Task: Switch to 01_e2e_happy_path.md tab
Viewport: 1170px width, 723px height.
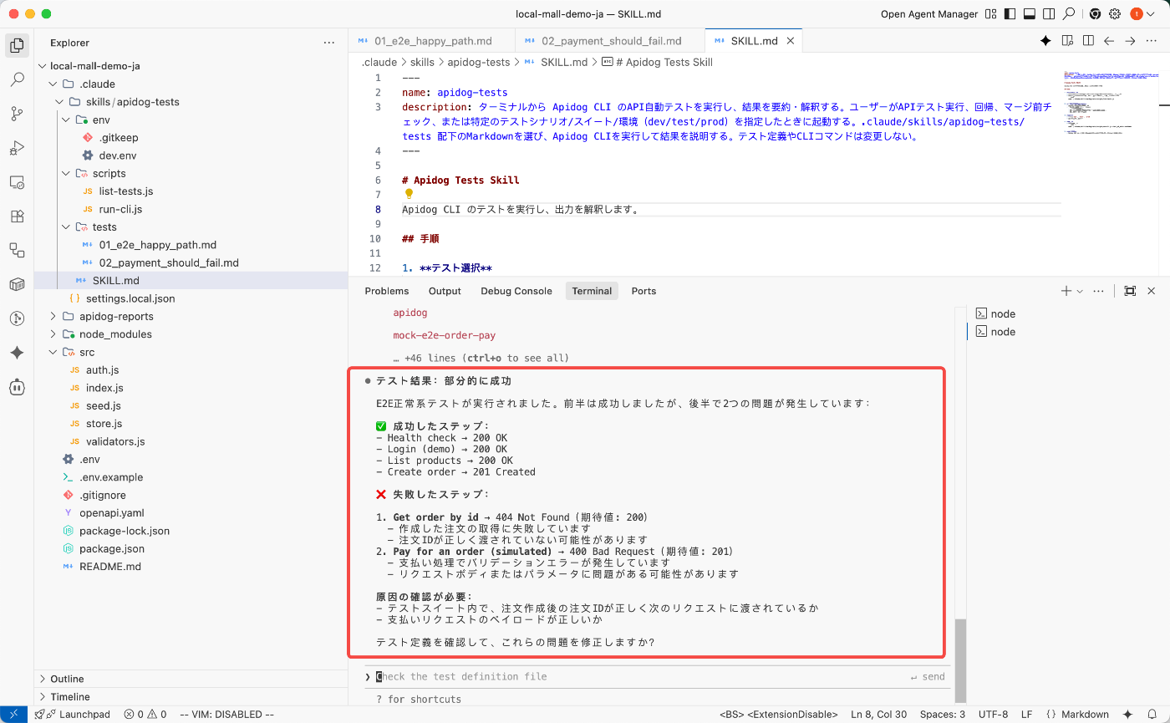Action: [432, 40]
